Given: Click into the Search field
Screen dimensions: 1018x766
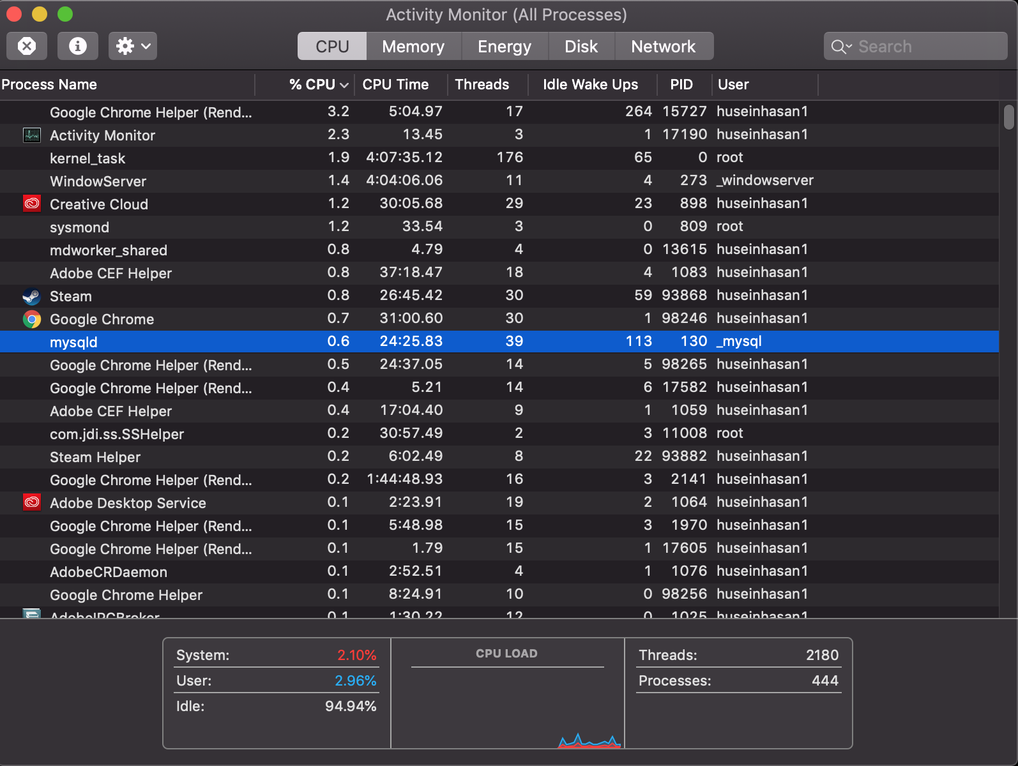Looking at the screenshot, I should tap(916, 46).
